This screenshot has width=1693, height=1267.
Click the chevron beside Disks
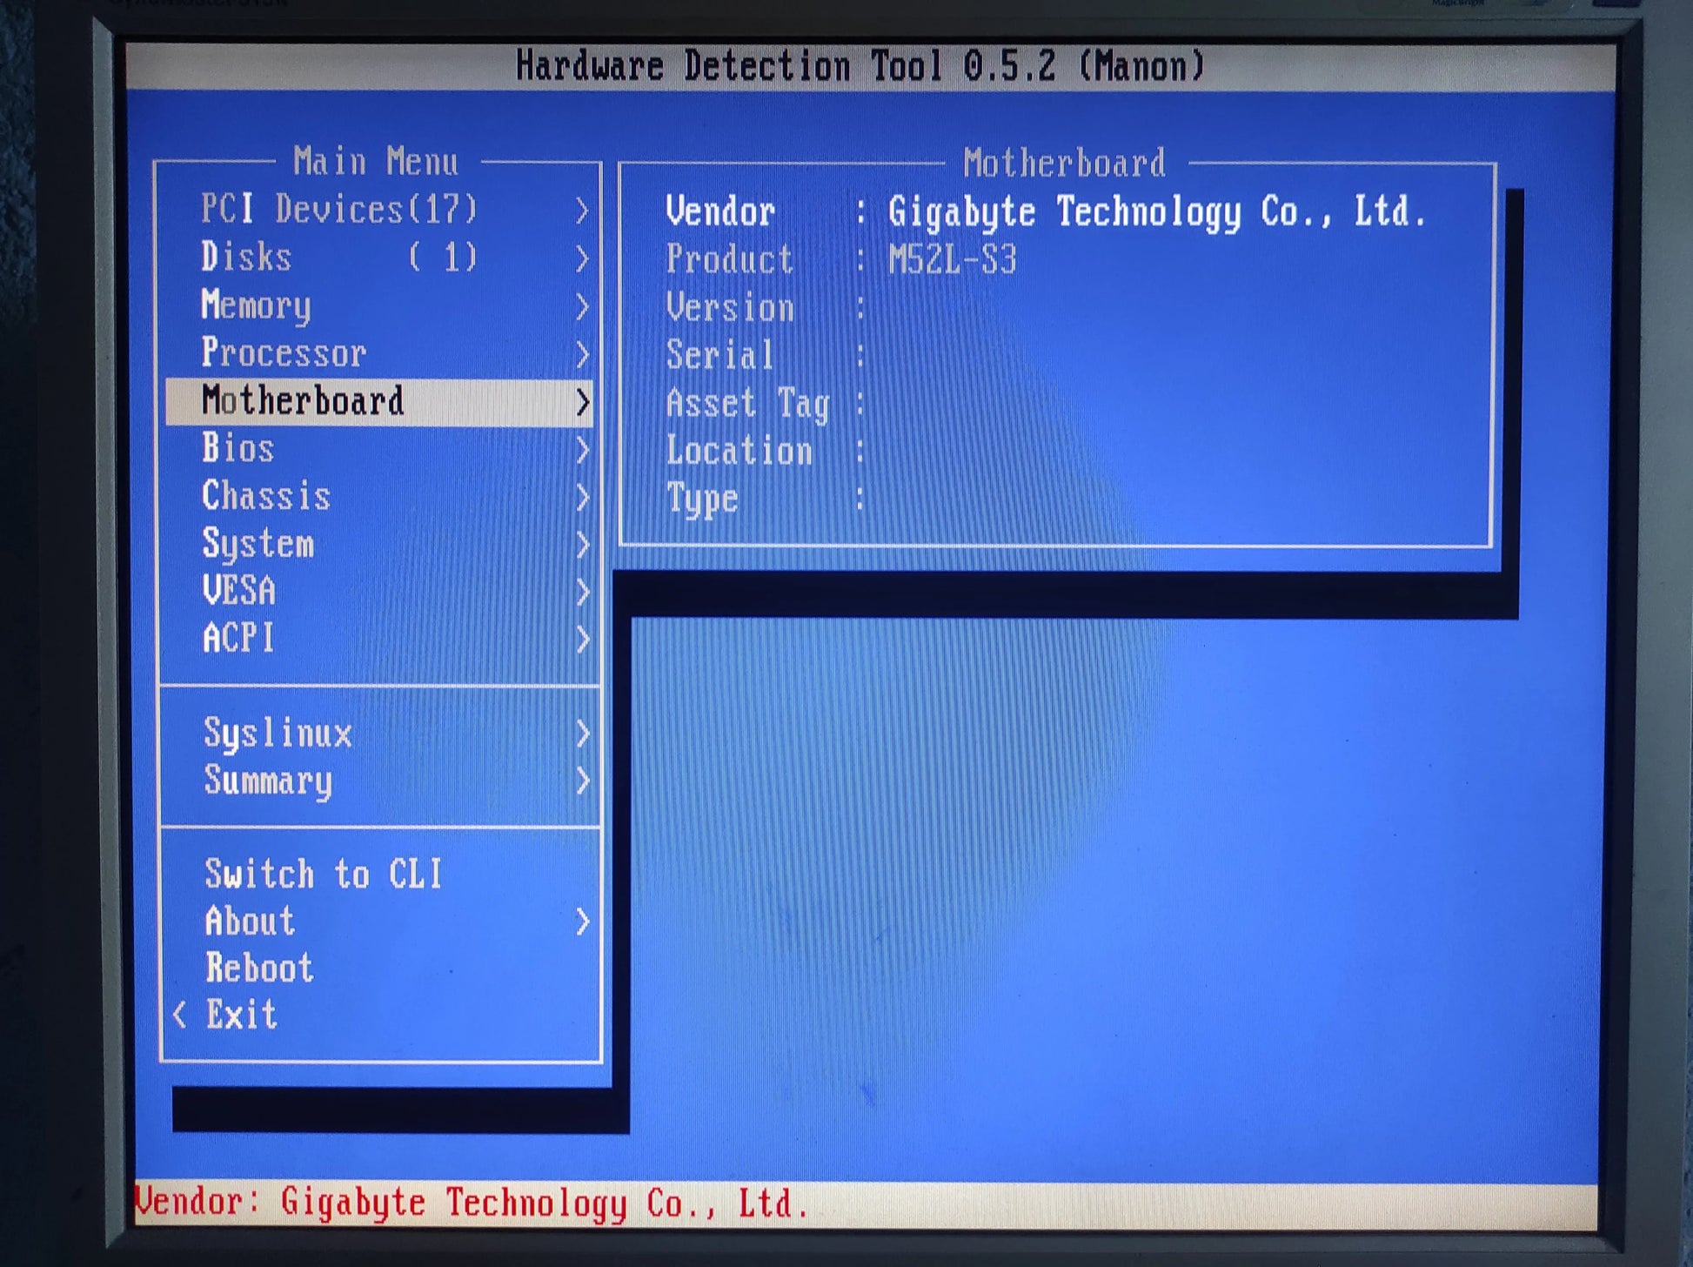[582, 258]
